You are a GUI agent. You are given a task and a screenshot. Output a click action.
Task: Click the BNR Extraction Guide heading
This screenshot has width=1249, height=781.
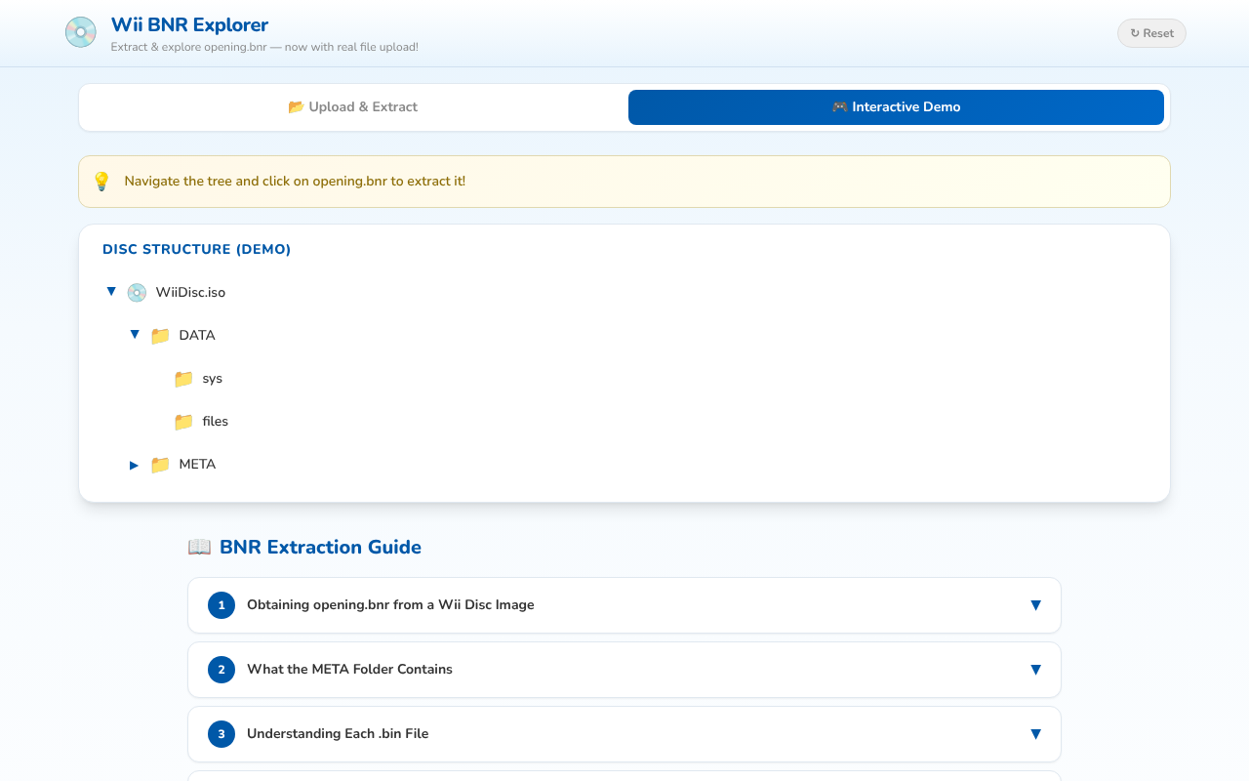click(x=320, y=547)
